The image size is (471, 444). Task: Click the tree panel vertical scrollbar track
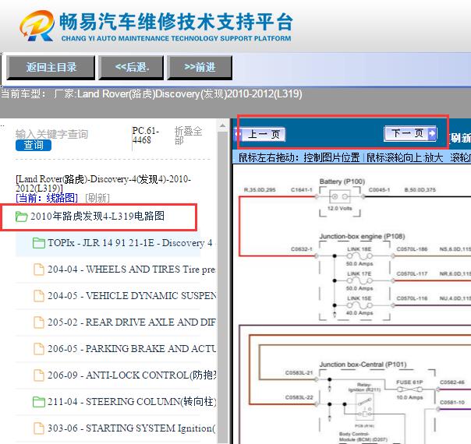click(222, 287)
